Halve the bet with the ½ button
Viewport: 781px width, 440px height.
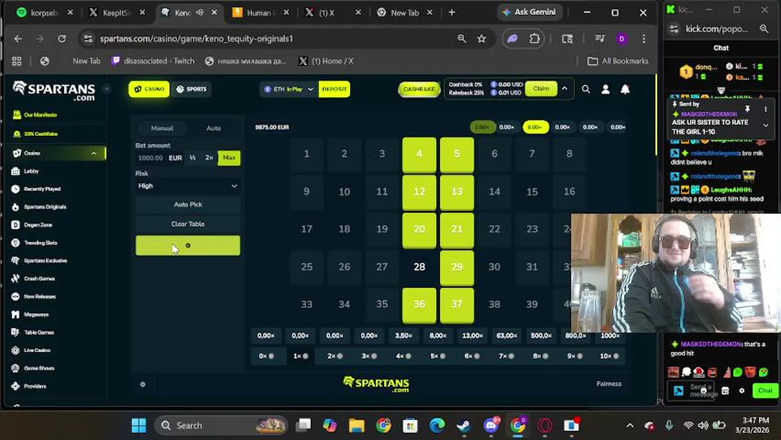pyautogui.click(x=193, y=158)
